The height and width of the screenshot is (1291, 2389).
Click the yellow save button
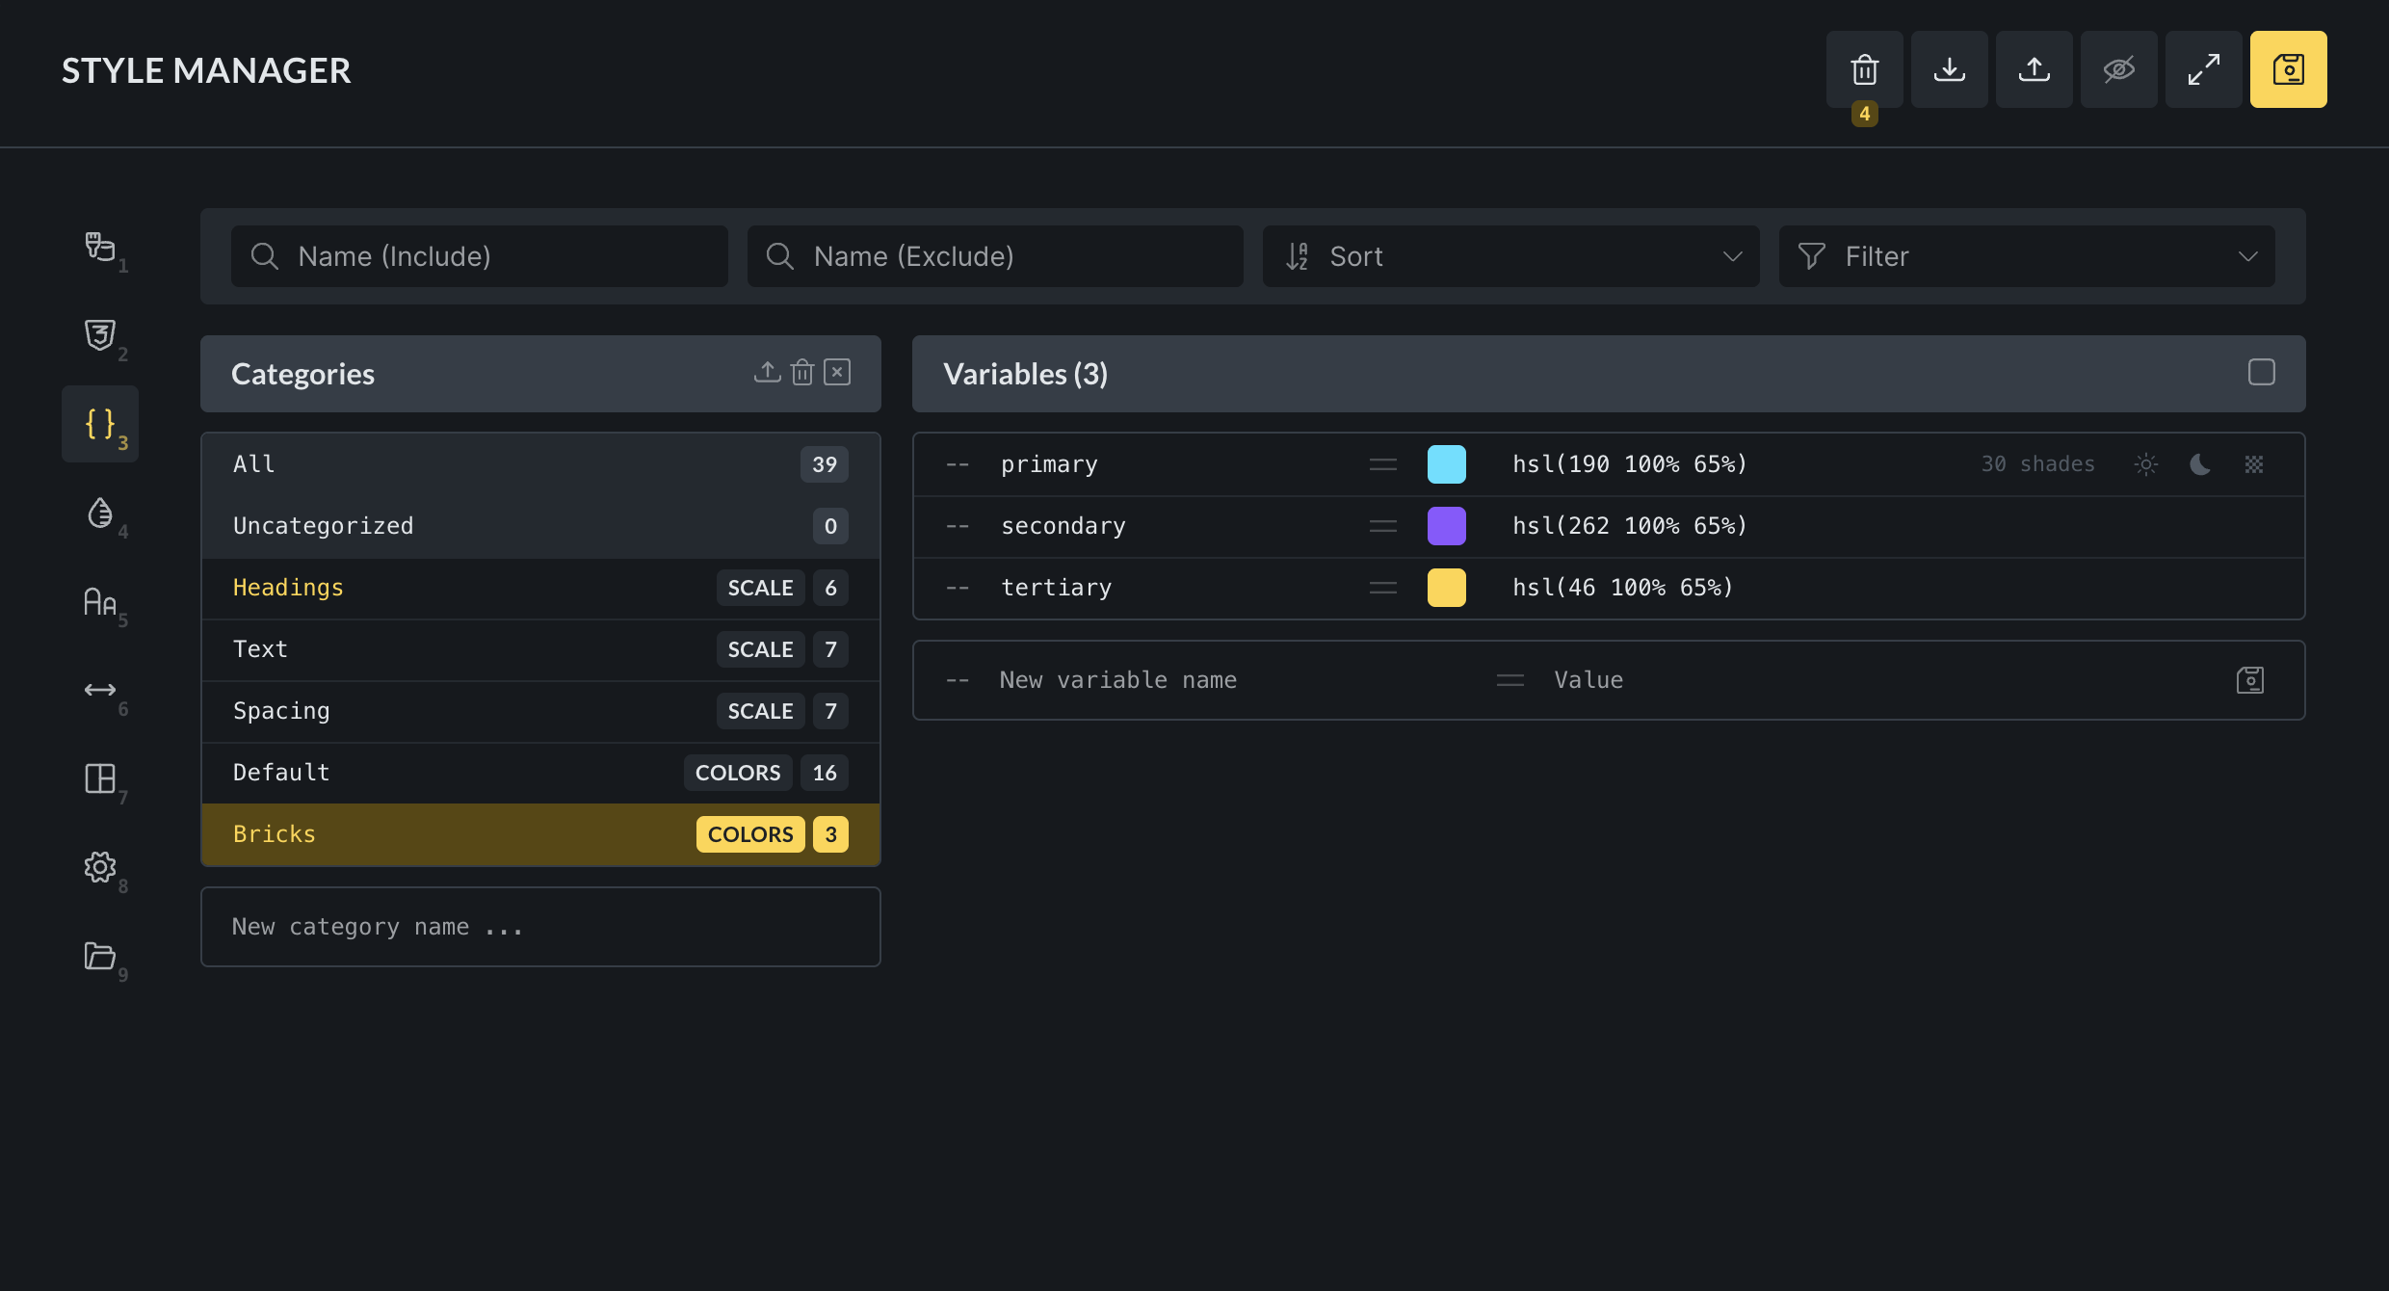(x=2288, y=69)
